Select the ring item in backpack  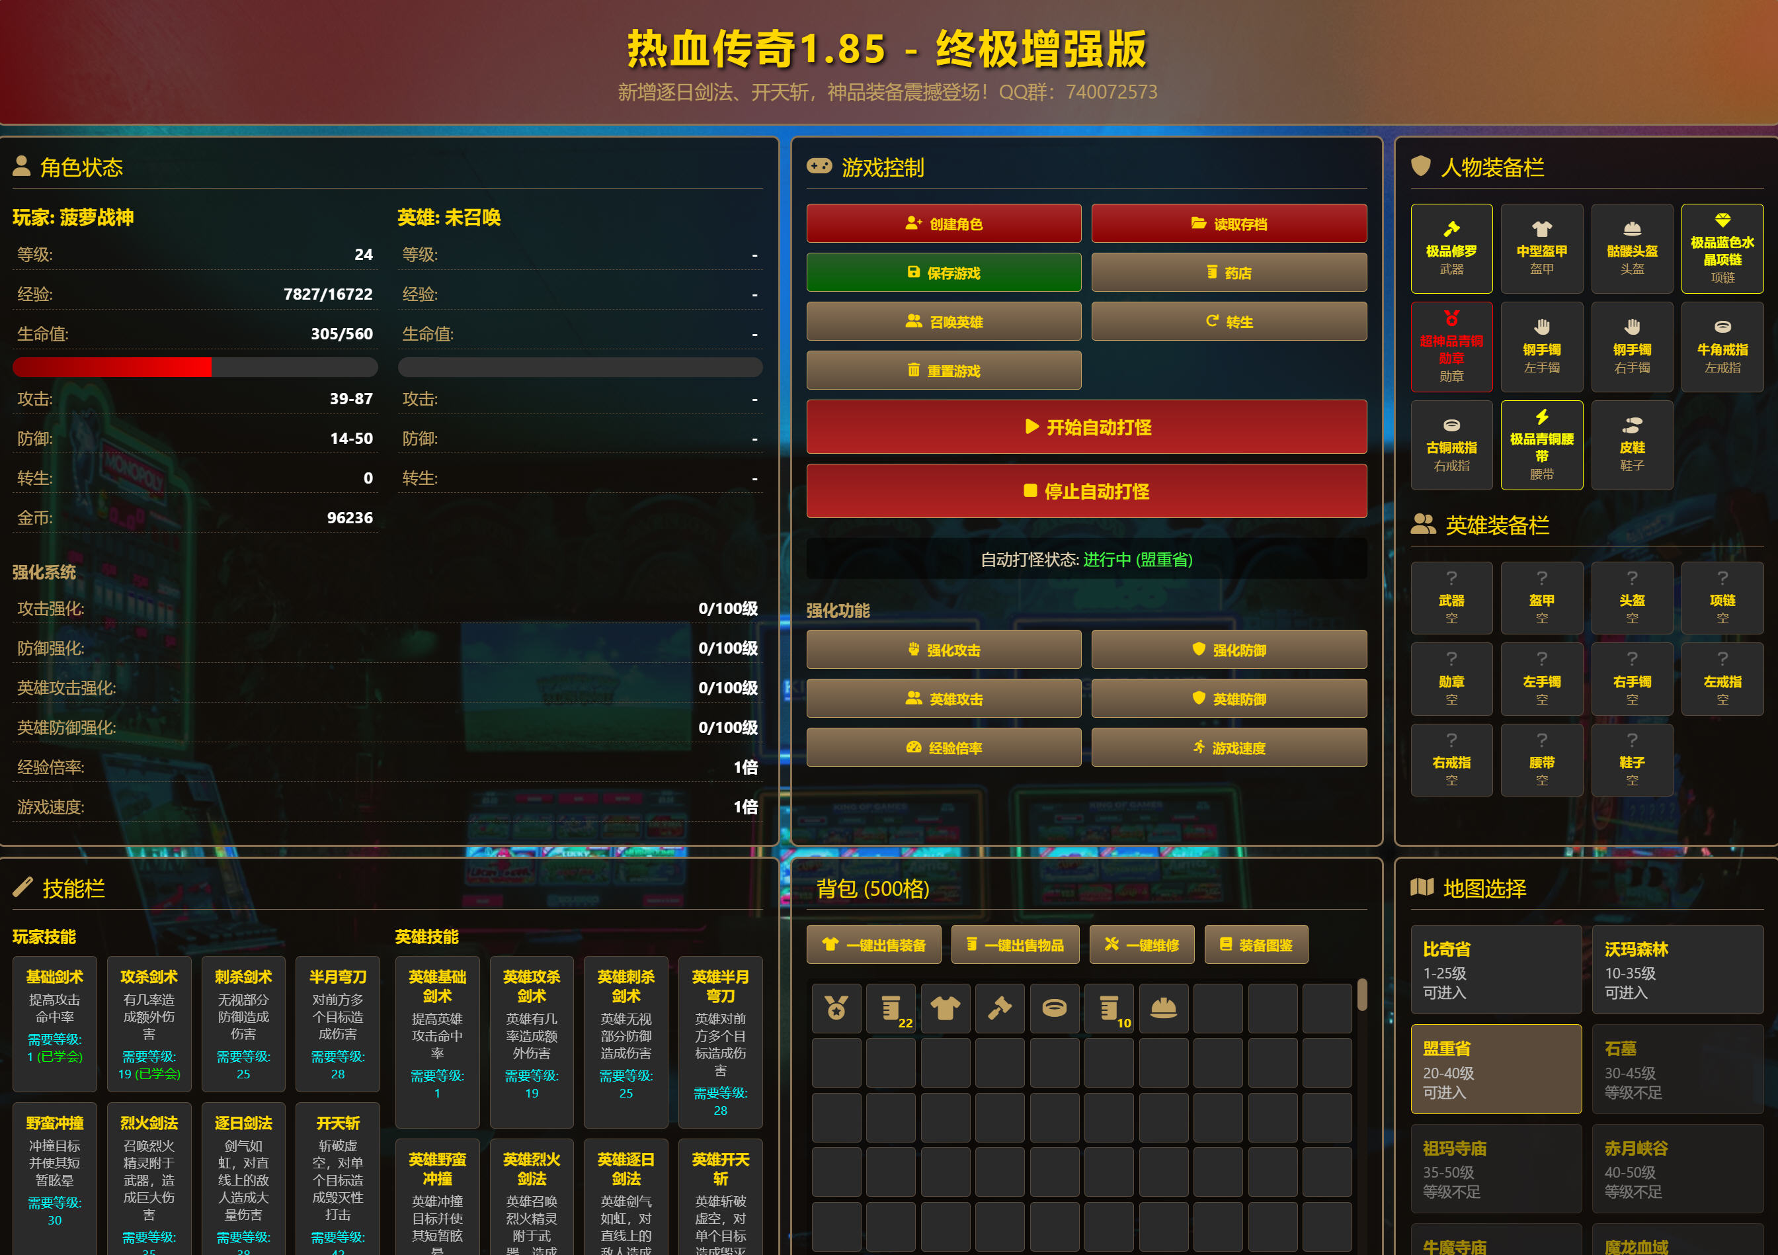pos(1054,1008)
